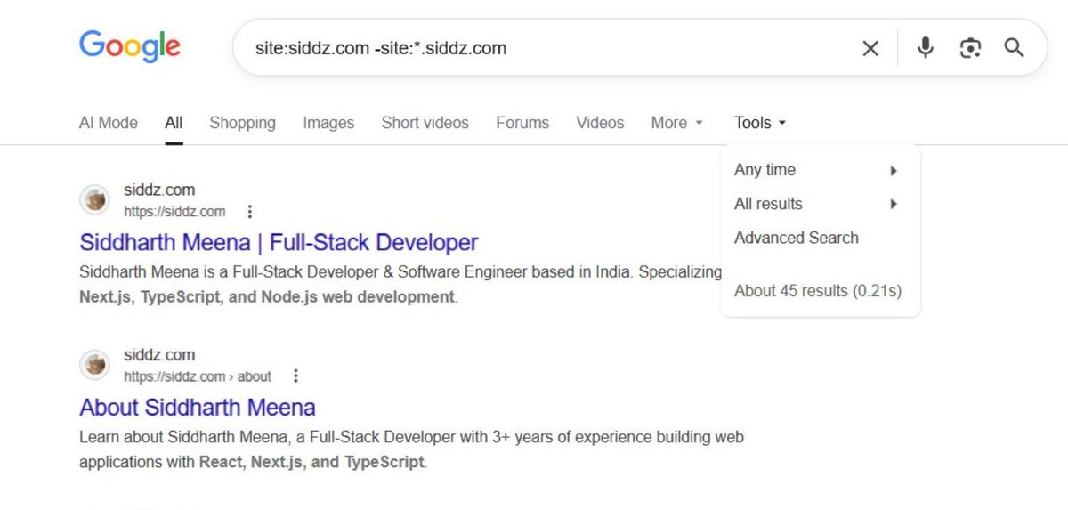This screenshot has height=510, width=1068.
Task: Click the Google logo
Action: 130,46
